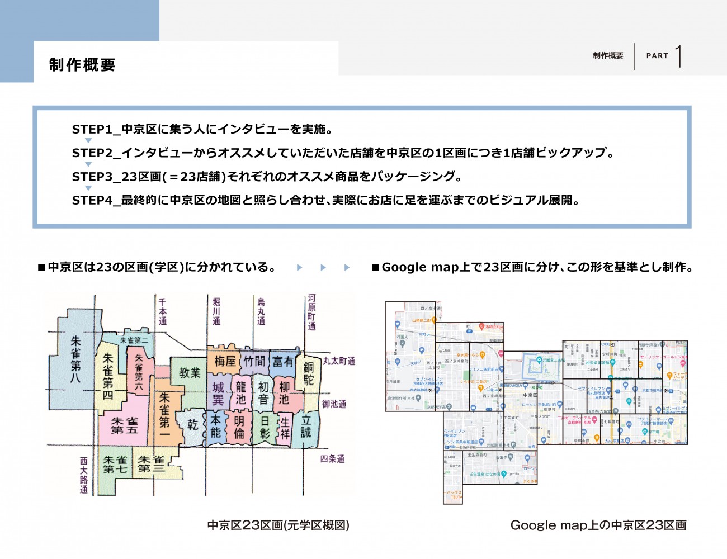Image resolution: width=727 pixels, height=559 pixels.
Task: Click the PART 1 header label
Action: coord(664,56)
